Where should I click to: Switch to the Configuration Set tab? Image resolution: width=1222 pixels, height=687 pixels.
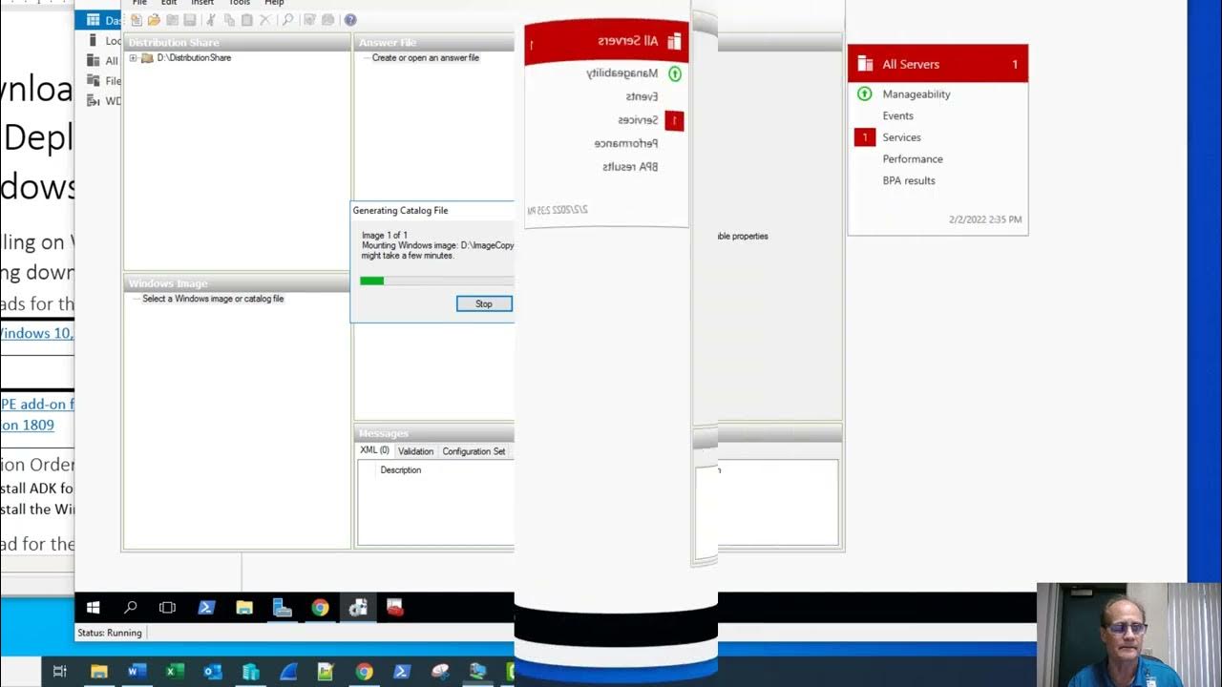(x=474, y=451)
